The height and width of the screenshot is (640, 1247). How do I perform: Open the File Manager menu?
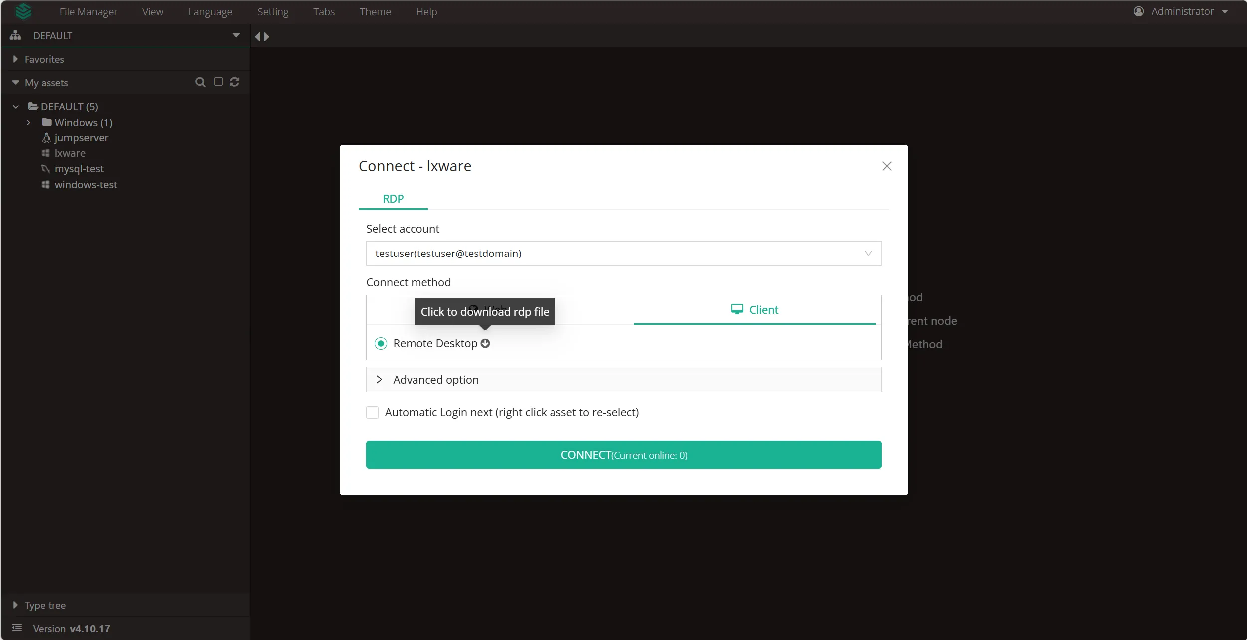tap(88, 11)
